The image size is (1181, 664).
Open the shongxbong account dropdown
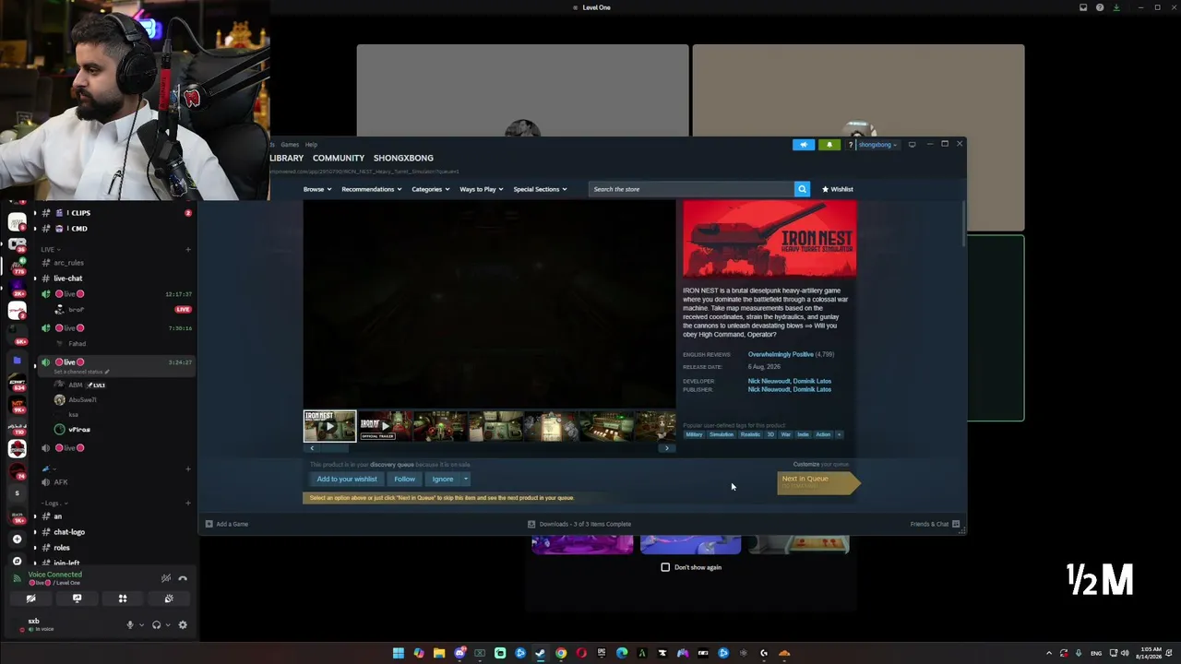point(877,145)
